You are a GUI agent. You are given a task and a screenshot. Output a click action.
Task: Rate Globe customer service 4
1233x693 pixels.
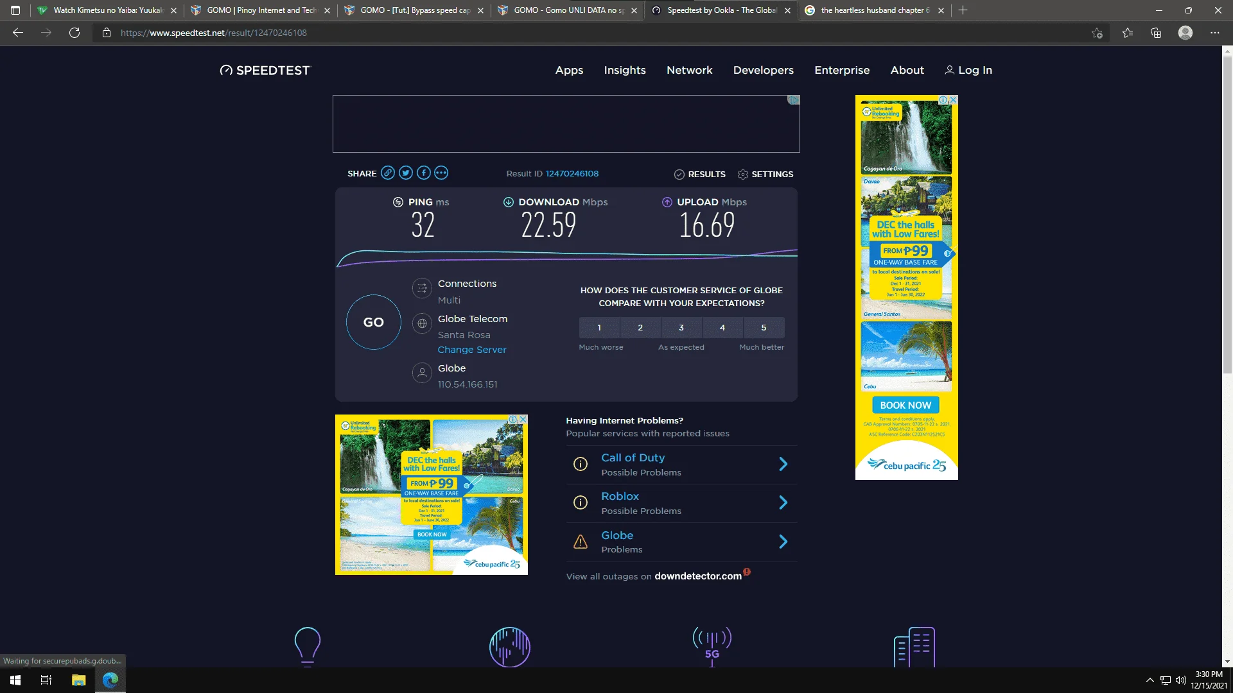coord(722,327)
